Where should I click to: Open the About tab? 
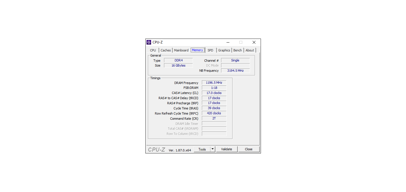tap(250, 50)
